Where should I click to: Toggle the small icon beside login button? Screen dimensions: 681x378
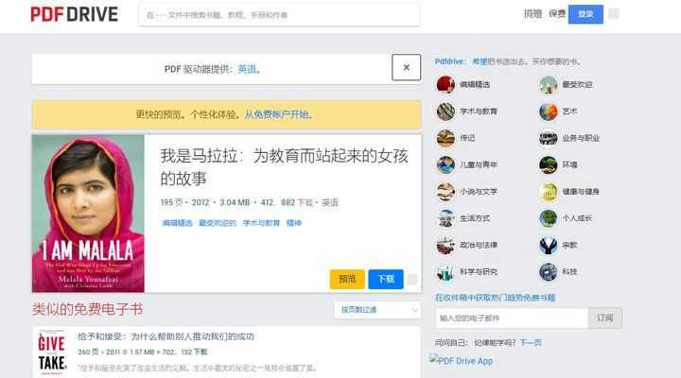tap(614, 14)
